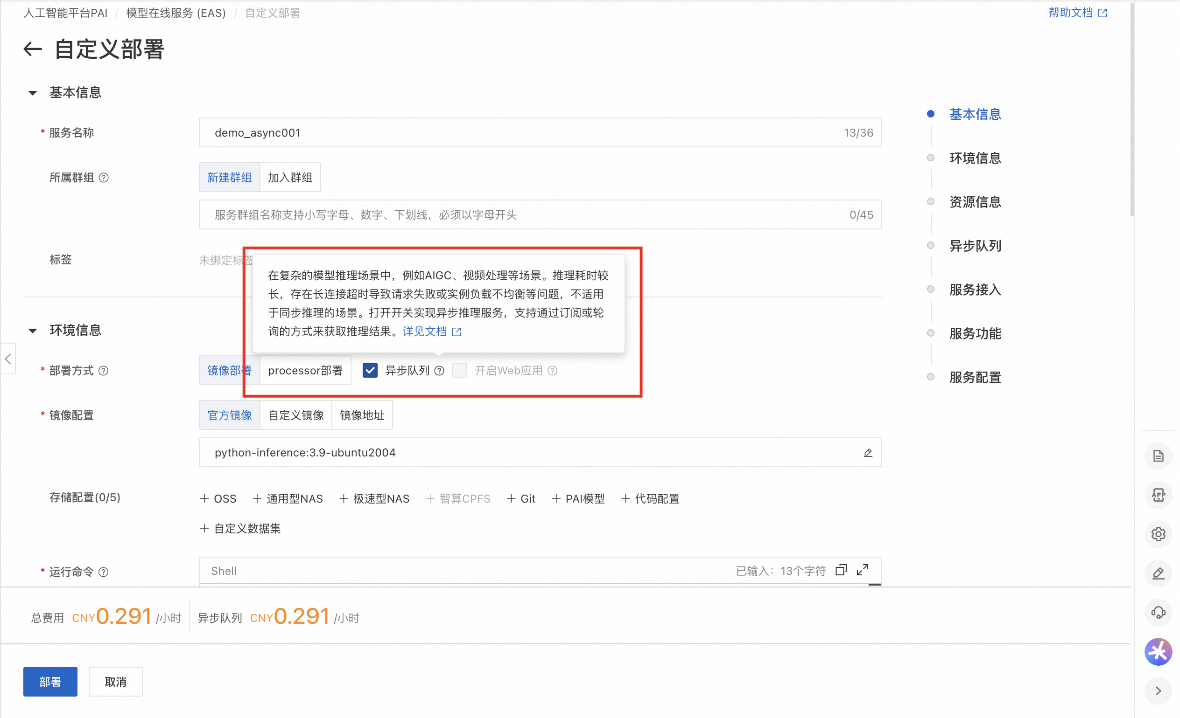1180x718 pixels.
Task: Select the 镜像地址 tab
Action: 362,415
